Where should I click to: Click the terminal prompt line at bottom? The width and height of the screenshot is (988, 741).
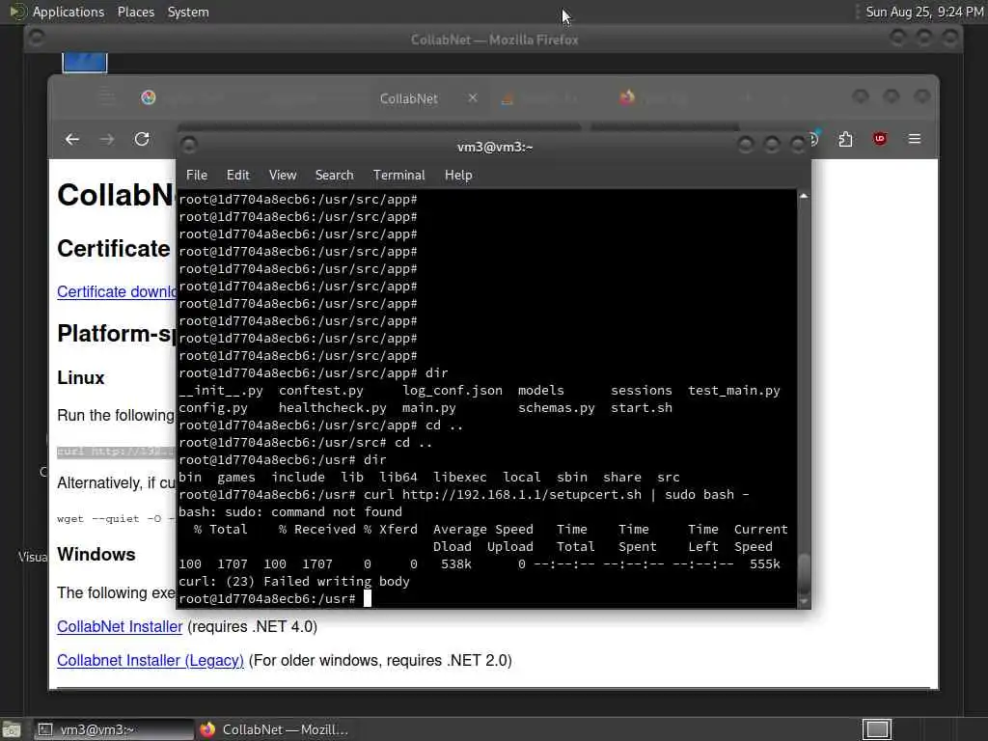[275, 598]
